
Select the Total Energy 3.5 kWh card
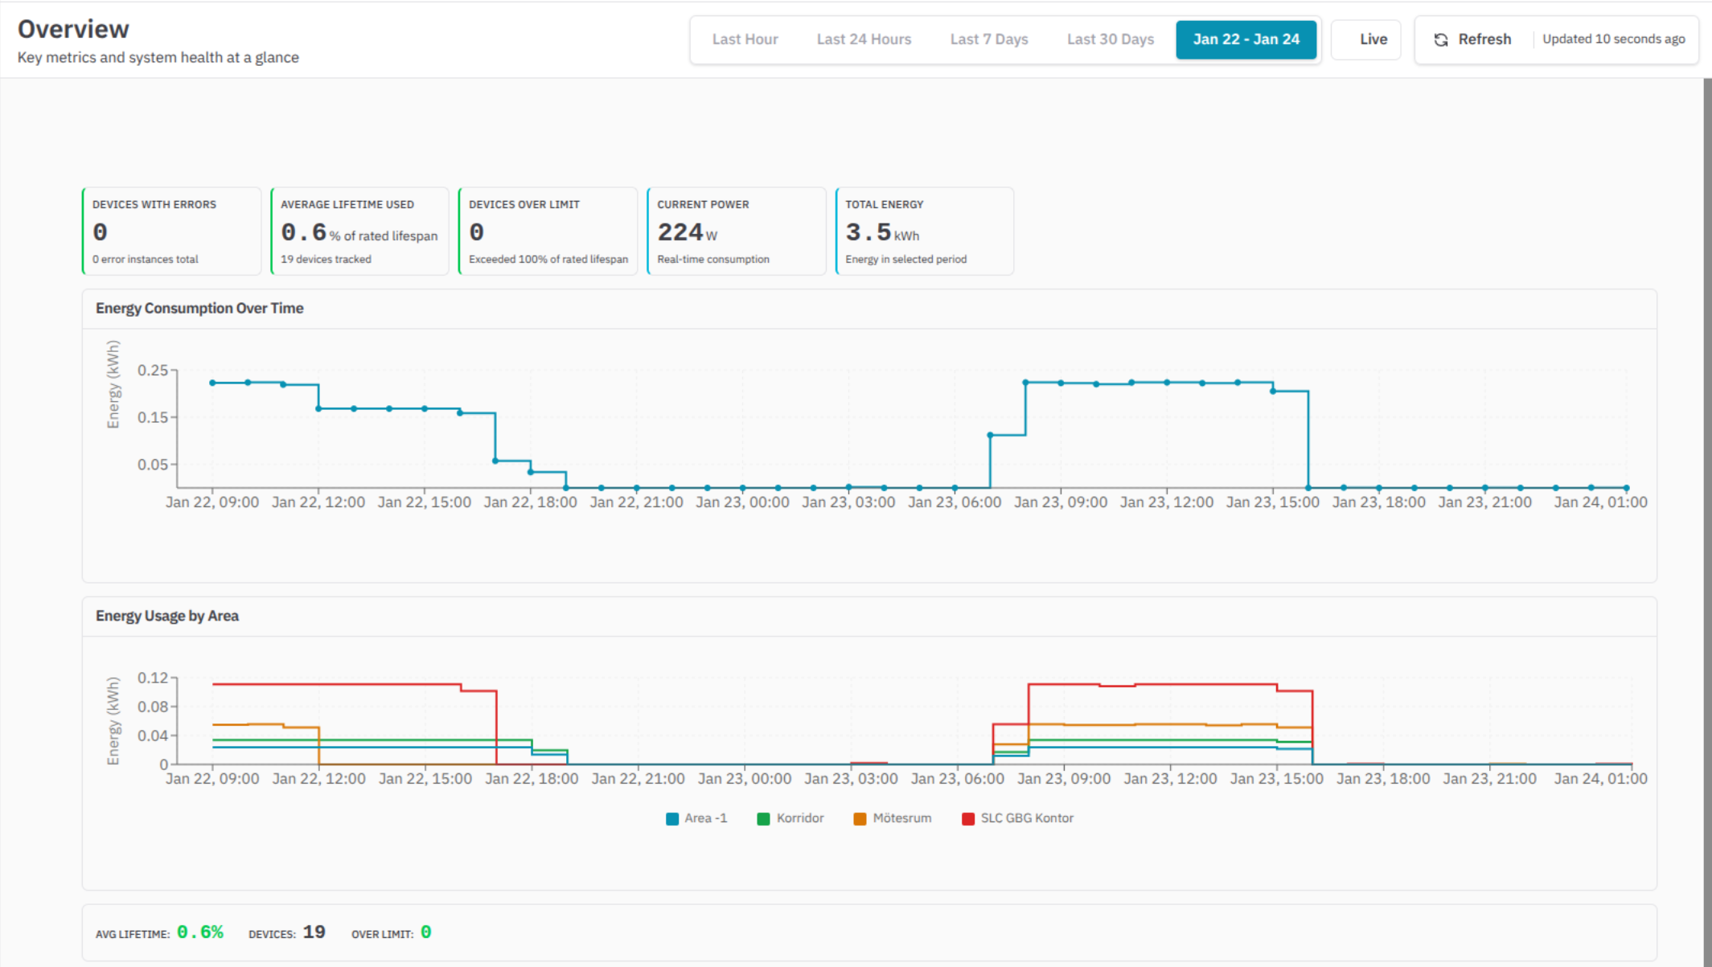tap(924, 232)
